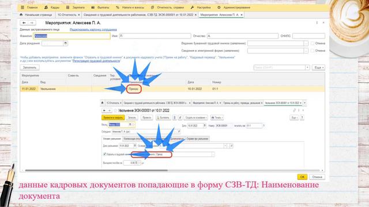
Task: Close the Мероприятия: Алексеев П. А. tab
Action: (x=242, y=15)
